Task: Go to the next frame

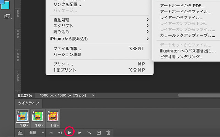Action: coord(79,133)
